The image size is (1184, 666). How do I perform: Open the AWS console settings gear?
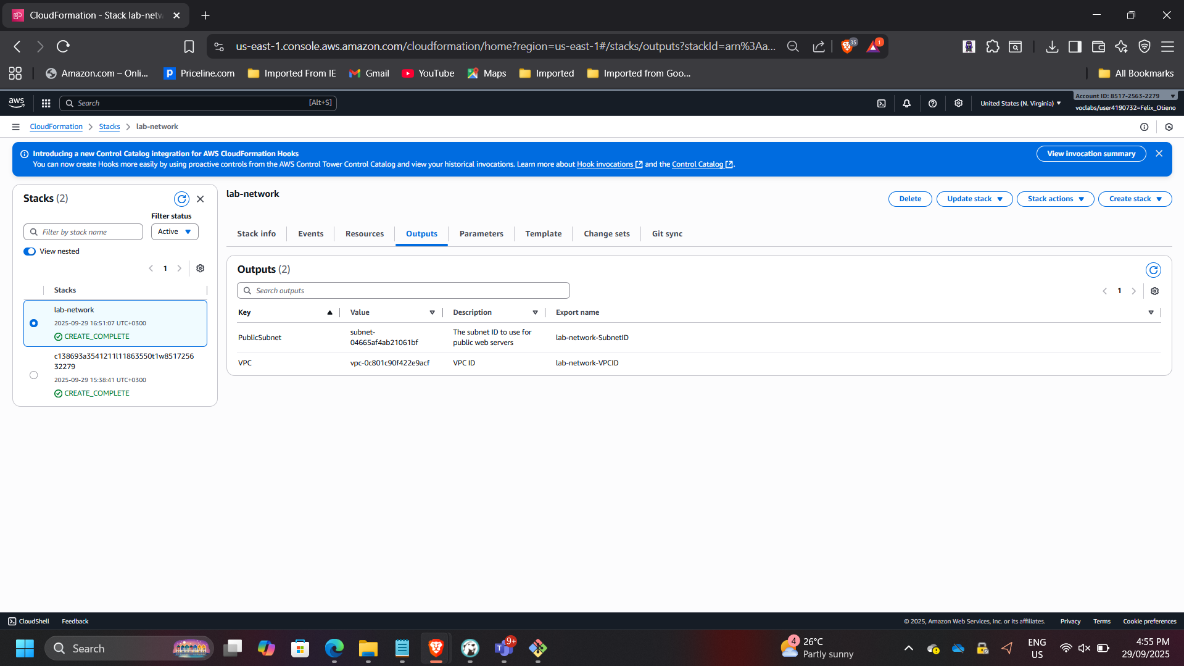click(x=958, y=103)
